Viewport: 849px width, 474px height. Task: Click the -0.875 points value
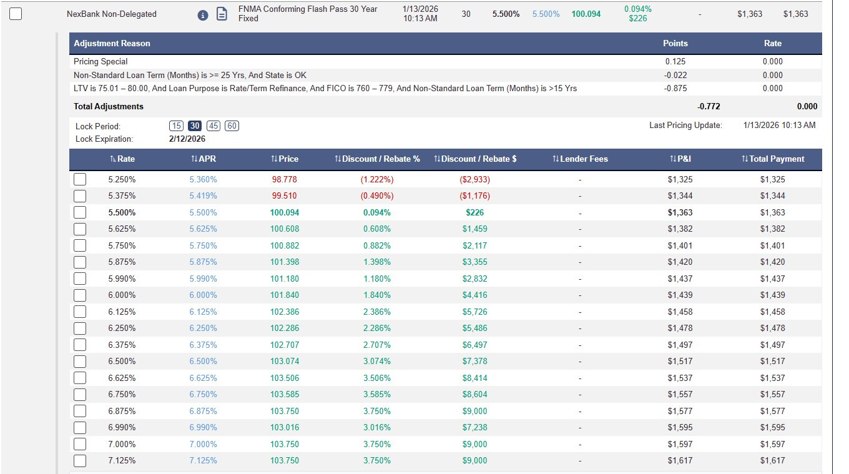coord(675,88)
